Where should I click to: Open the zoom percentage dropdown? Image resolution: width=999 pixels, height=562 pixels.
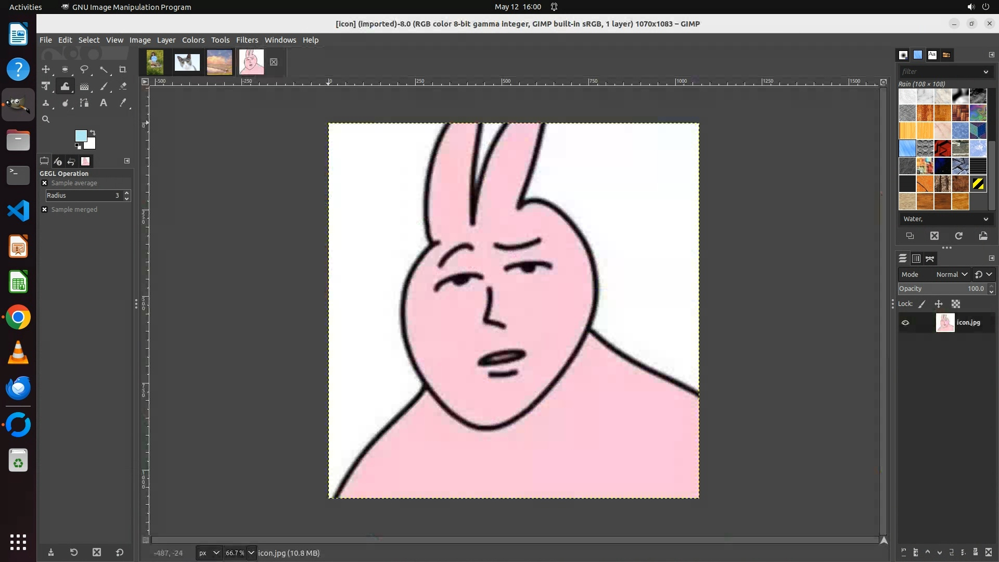pyautogui.click(x=251, y=553)
